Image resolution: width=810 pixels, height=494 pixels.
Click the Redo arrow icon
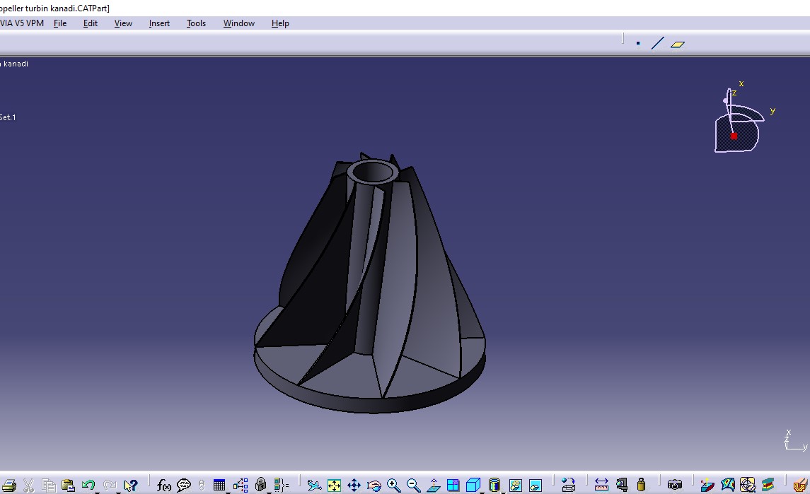(x=109, y=485)
